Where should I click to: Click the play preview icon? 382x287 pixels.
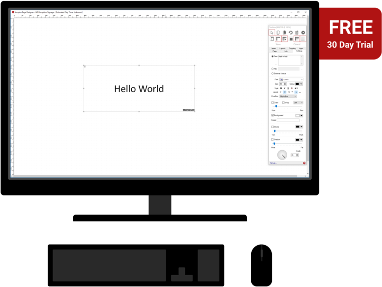[x=303, y=32]
